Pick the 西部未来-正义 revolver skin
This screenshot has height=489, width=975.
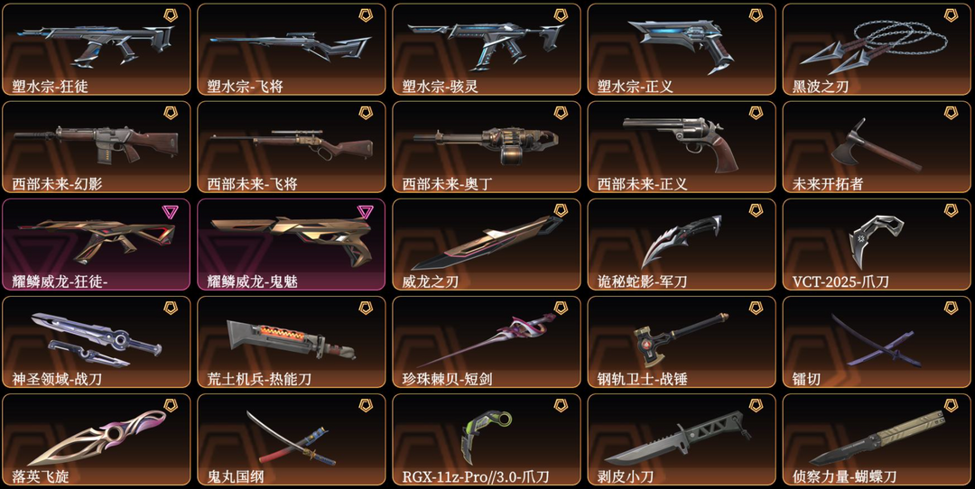682,147
